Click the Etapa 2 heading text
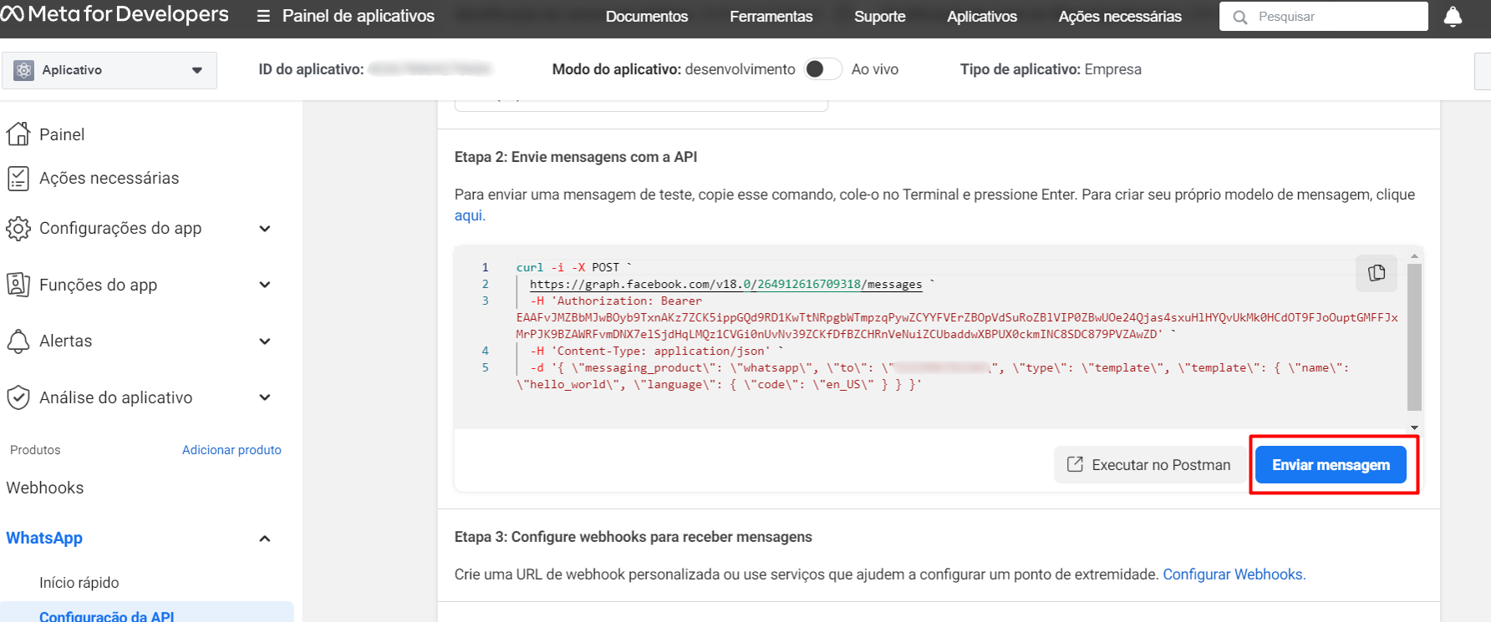Viewport: 1491px width, 622px height. pyautogui.click(x=576, y=157)
